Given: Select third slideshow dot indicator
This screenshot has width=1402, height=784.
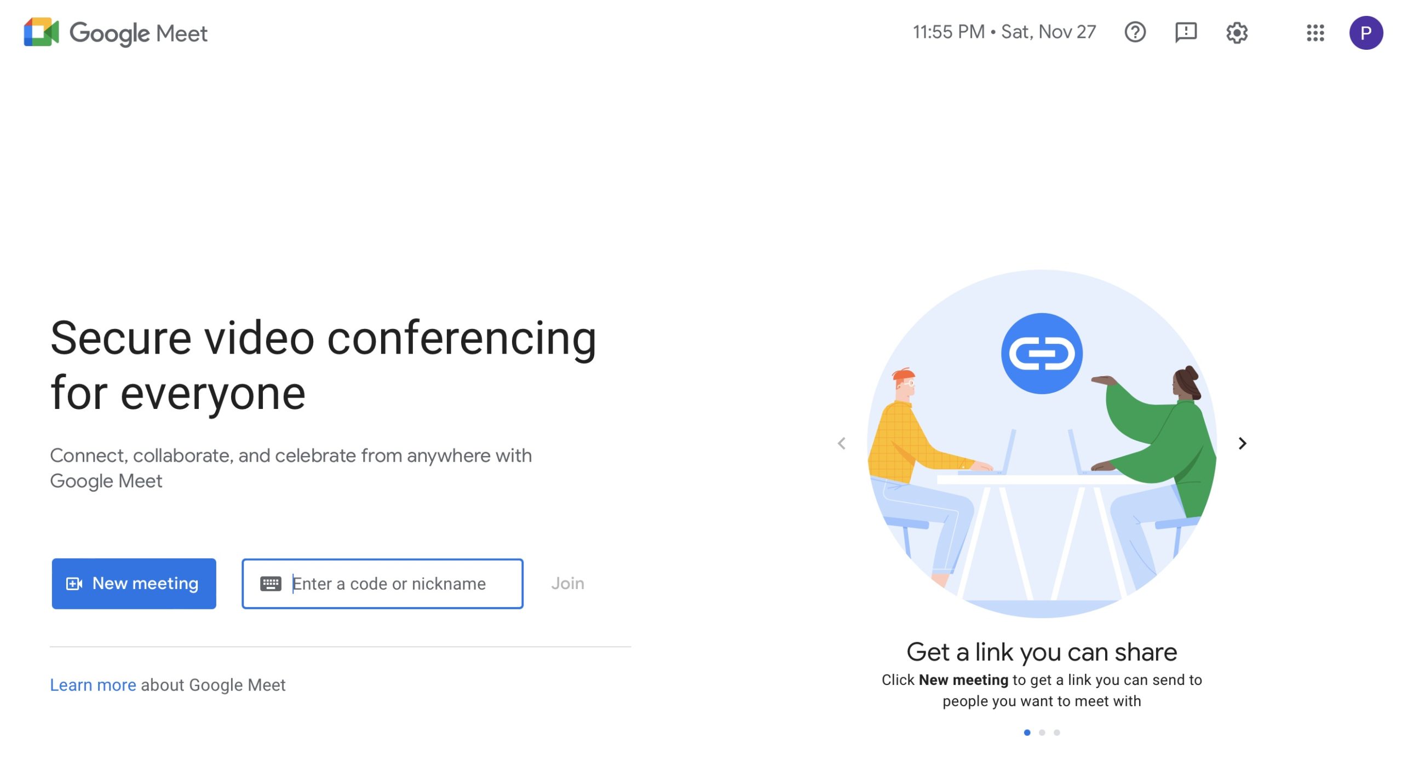Looking at the screenshot, I should pos(1058,732).
